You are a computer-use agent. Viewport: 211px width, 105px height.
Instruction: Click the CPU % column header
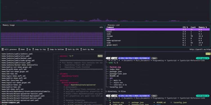click(185, 27)
